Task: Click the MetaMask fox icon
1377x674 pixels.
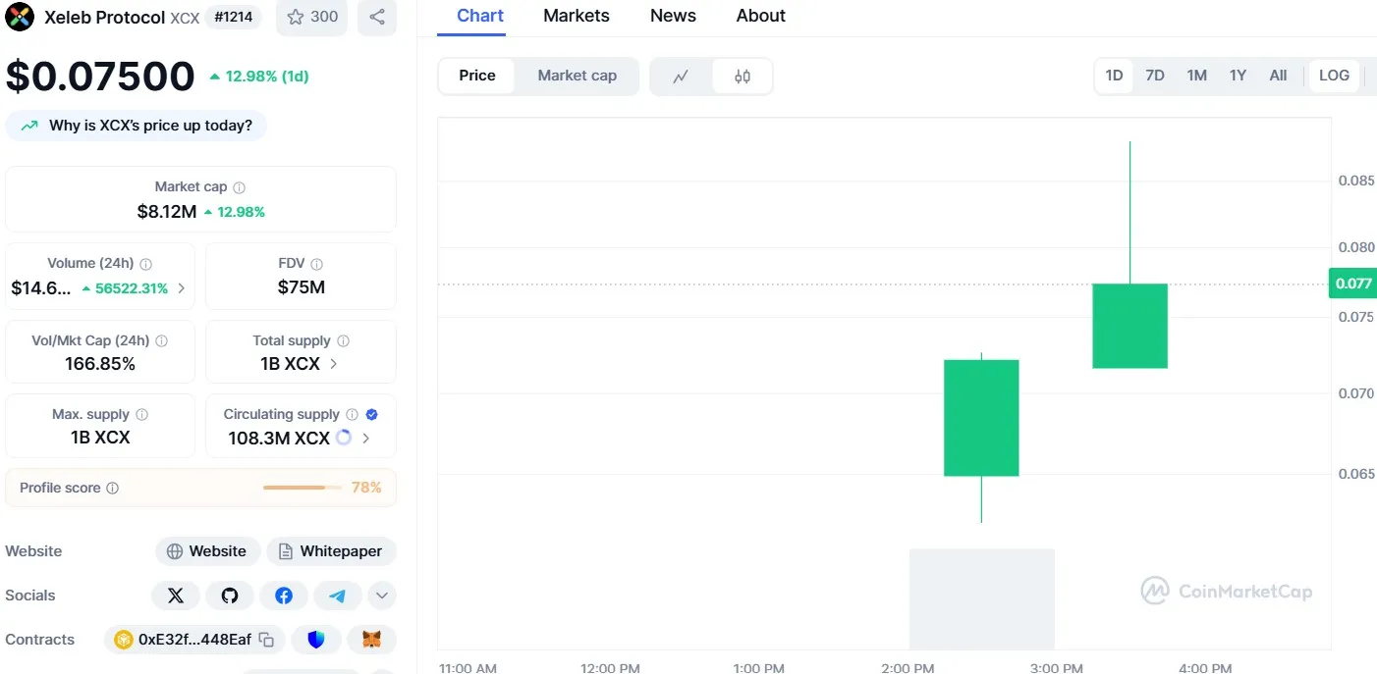Action: click(x=371, y=640)
